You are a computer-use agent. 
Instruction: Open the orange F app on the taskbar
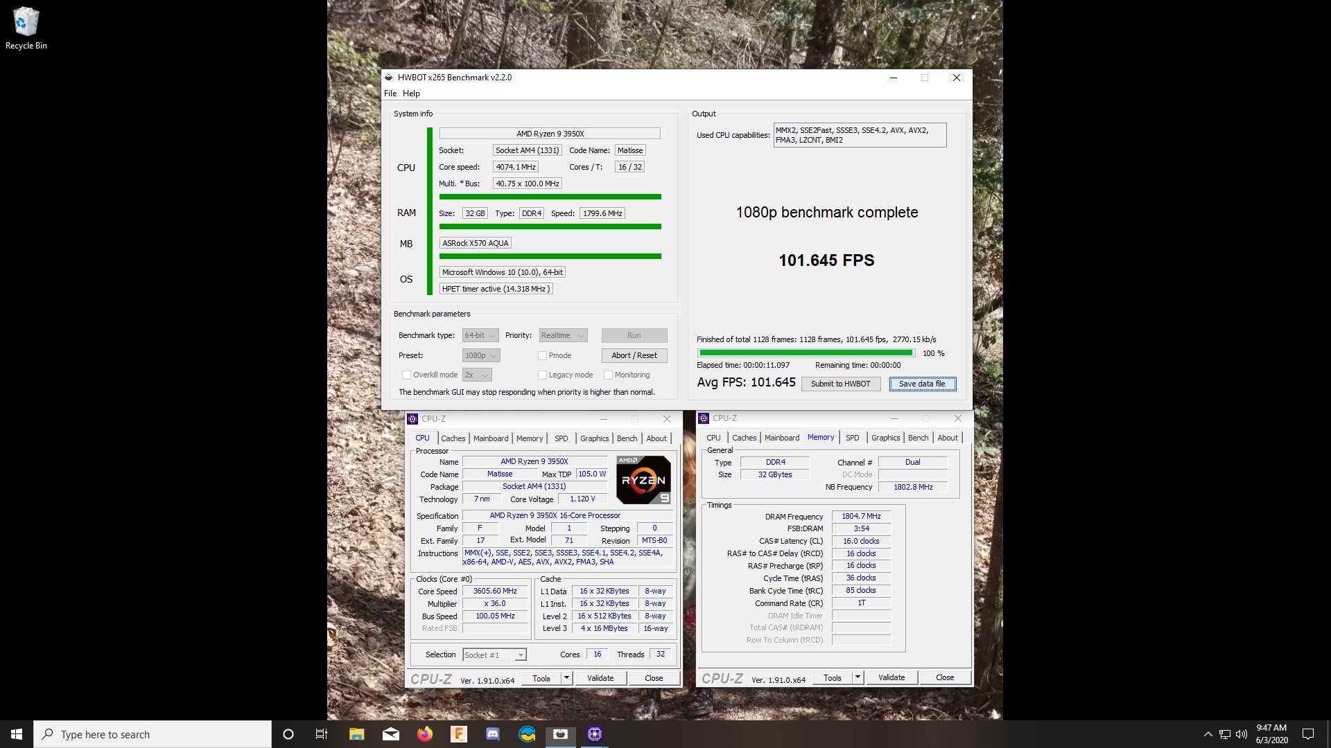(x=459, y=734)
